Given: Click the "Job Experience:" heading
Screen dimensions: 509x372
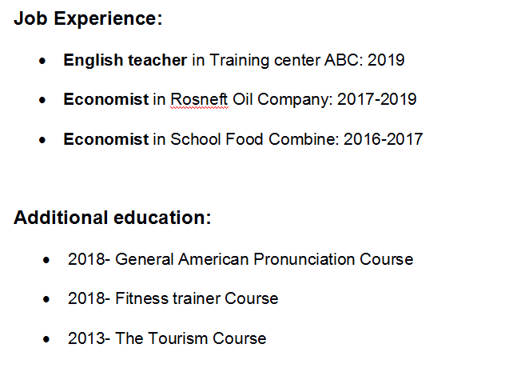Looking at the screenshot, I should click(x=88, y=18).
